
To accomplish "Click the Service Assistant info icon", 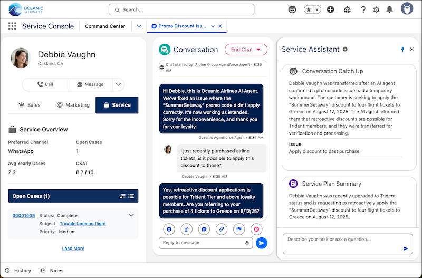I will [x=345, y=49].
